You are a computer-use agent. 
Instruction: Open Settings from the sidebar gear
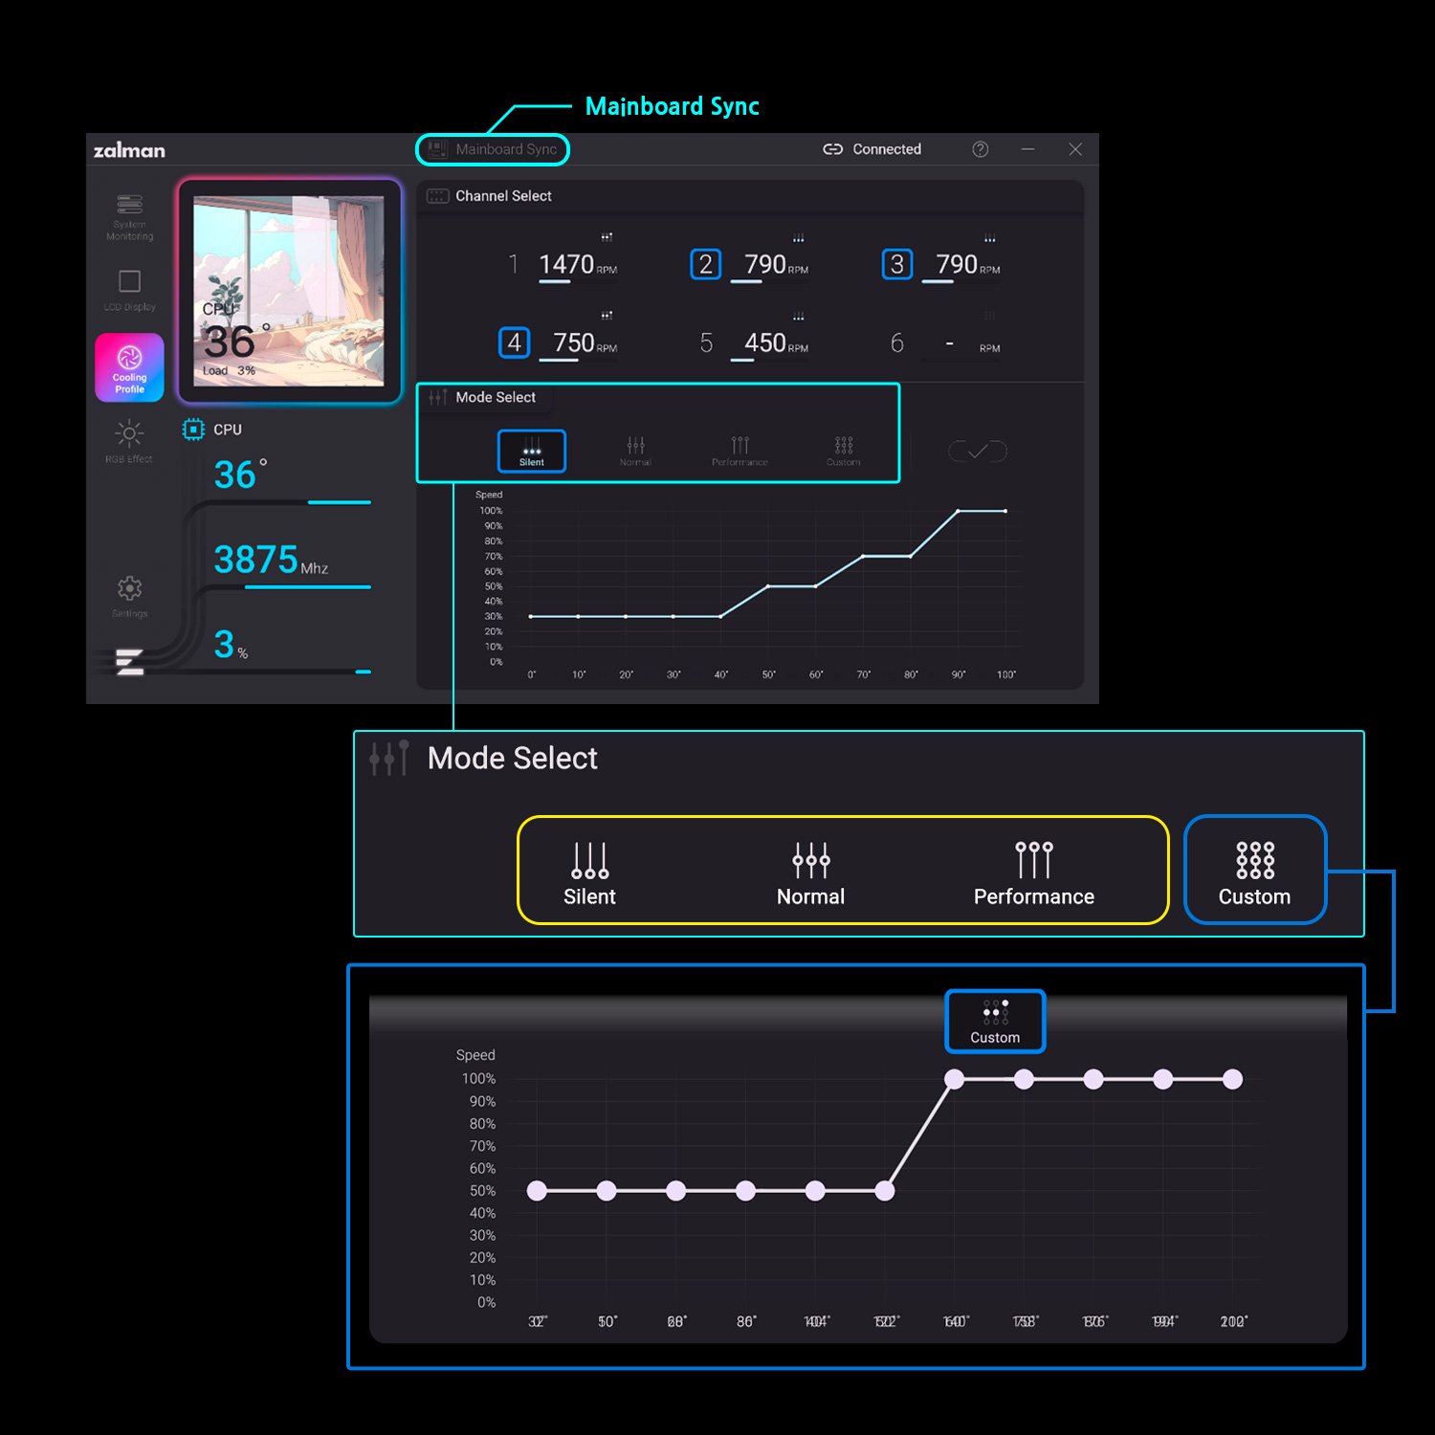129,596
